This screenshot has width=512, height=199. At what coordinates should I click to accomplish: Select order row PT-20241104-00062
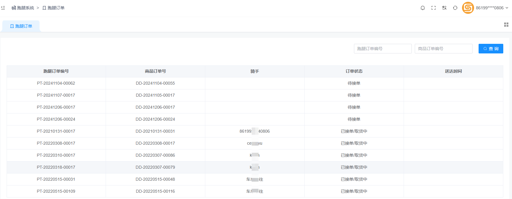(x=56, y=83)
